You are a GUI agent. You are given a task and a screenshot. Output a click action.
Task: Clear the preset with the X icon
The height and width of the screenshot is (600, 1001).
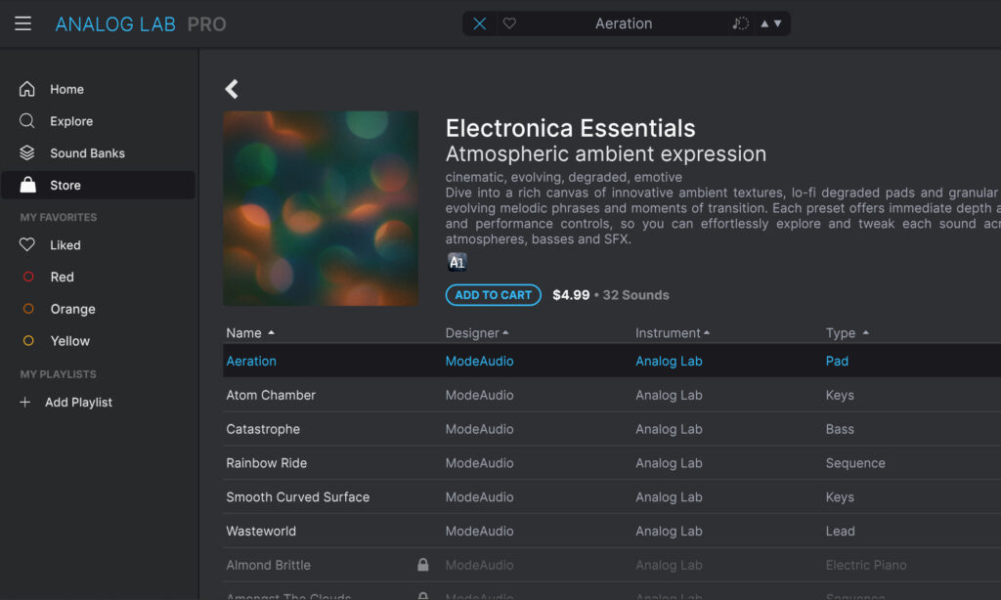(479, 23)
